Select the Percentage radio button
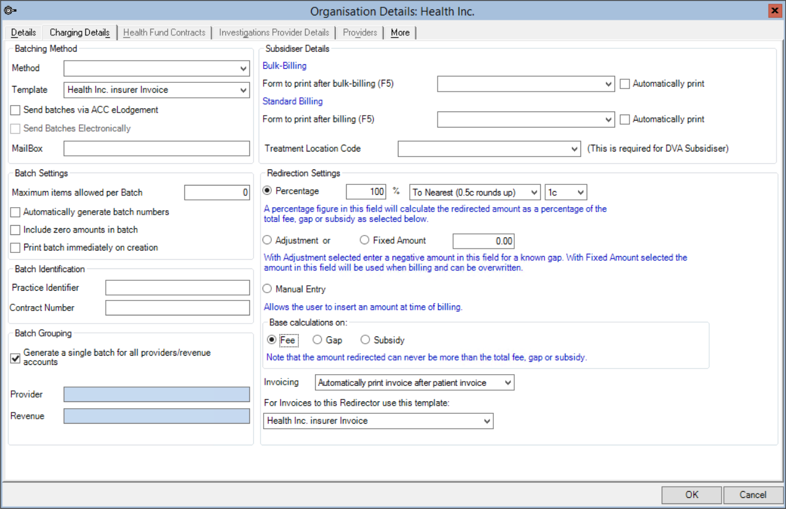Screen dimensions: 786x509 (x=268, y=191)
